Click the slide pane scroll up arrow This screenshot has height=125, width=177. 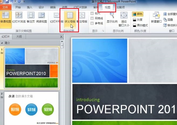click(x=62, y=41)
